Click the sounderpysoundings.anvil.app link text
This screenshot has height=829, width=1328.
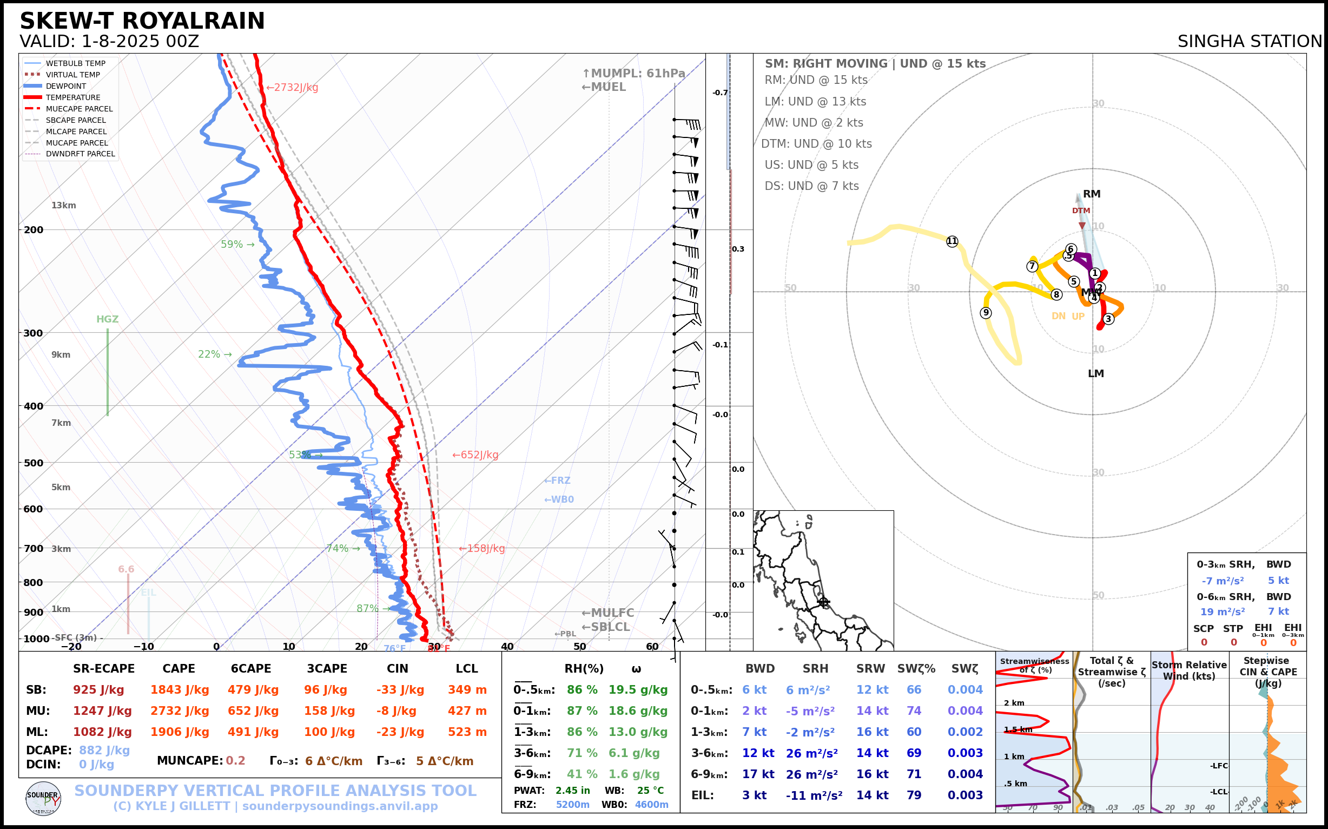click(340, 806)
